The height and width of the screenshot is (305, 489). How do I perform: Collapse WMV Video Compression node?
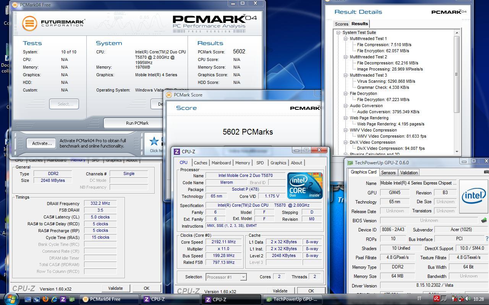pos(345,130)
